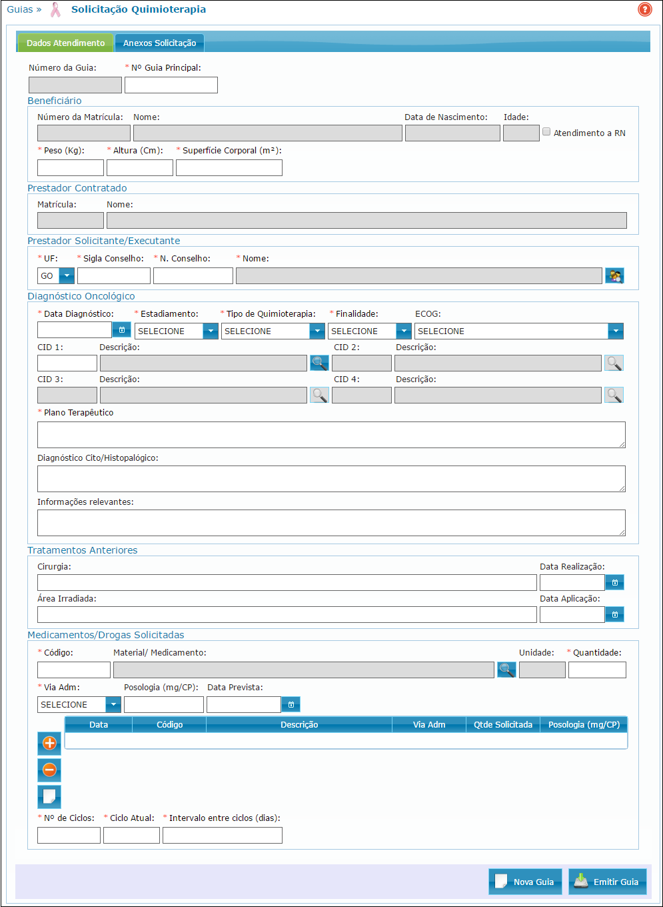Search CID 1 with magnifier icon
Image resolution: width=663 pixels, height=907 pixels.
[x=319, y=363]
